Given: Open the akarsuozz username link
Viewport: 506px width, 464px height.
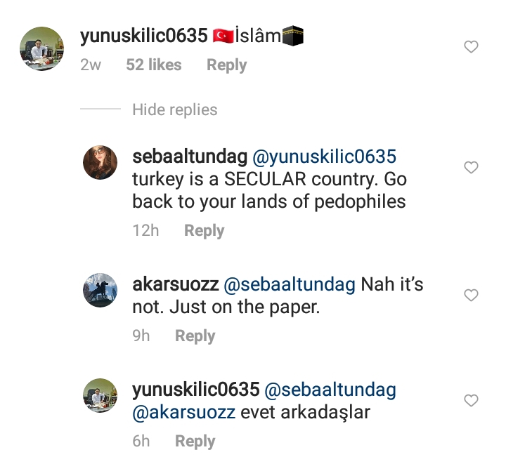Looking at the screenshot, I should [174, 285].
